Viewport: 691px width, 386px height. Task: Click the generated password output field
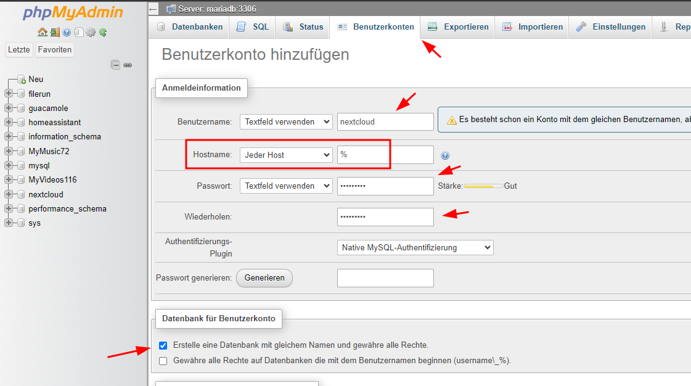385,278
